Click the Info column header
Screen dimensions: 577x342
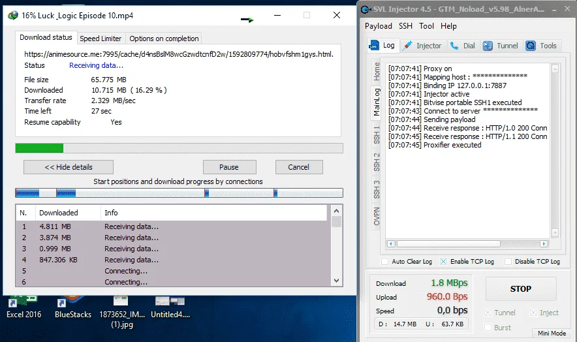(x=213, y=213)
